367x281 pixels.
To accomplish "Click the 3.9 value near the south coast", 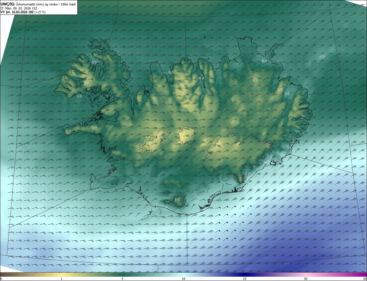I will pyautogui.click(x=177, y=199).
